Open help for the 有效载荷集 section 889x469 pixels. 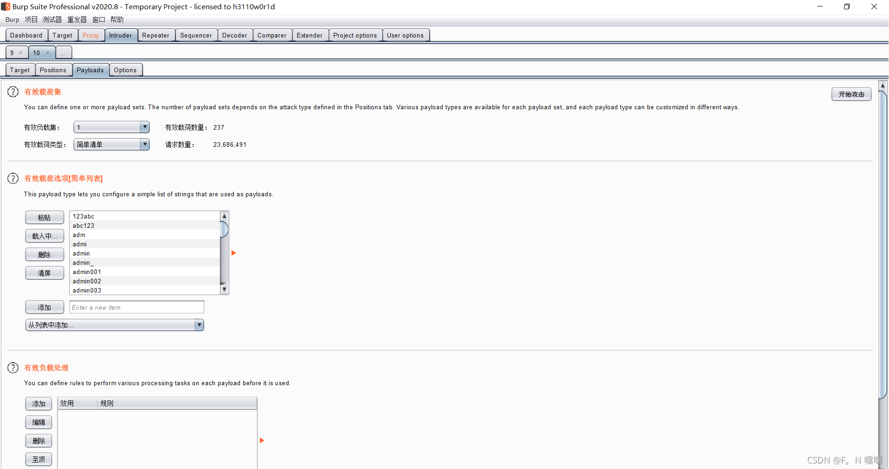(13, 92)
